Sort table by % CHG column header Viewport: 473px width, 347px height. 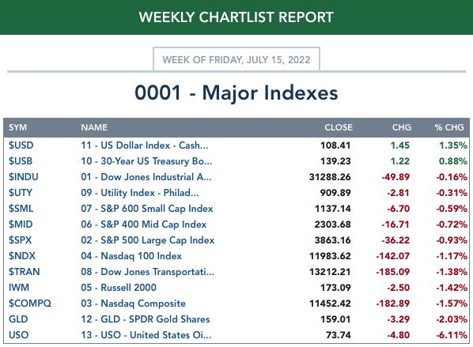click(x=449, y=127)
